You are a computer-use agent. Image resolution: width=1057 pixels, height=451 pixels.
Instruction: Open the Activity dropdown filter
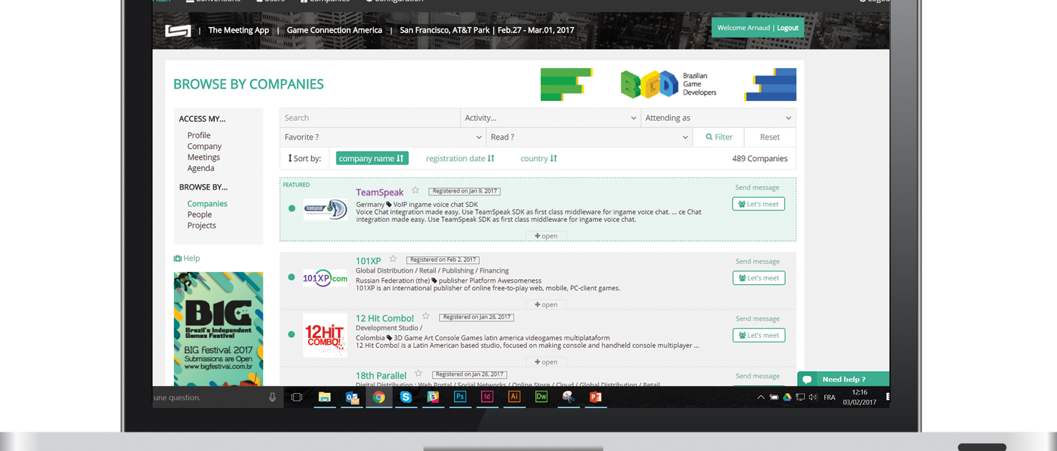tap(550, 117)
